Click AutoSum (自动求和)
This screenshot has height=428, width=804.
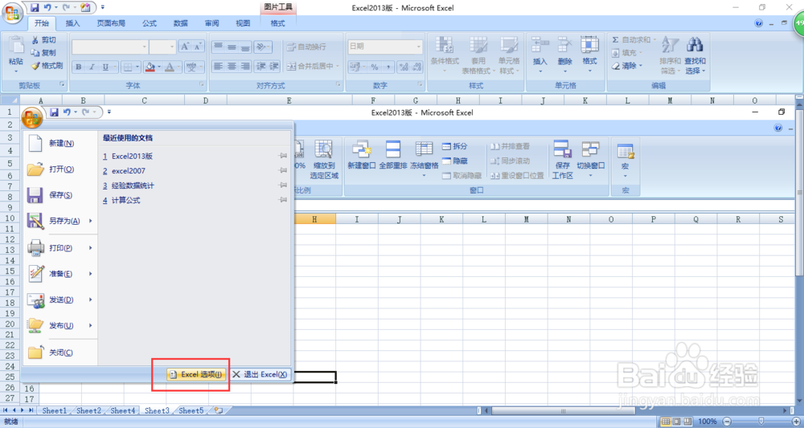coord(634,39)
